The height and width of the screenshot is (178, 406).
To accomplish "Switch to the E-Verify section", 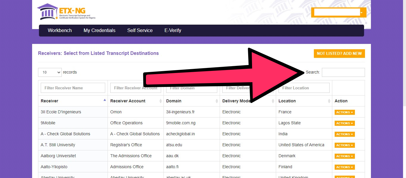I will click(x=173, y=30).
